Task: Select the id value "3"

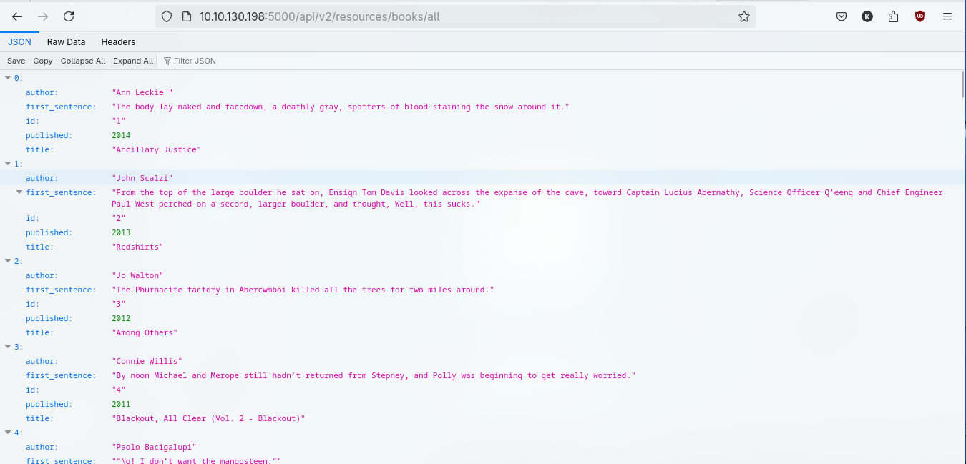Action: tap(119, 304)
